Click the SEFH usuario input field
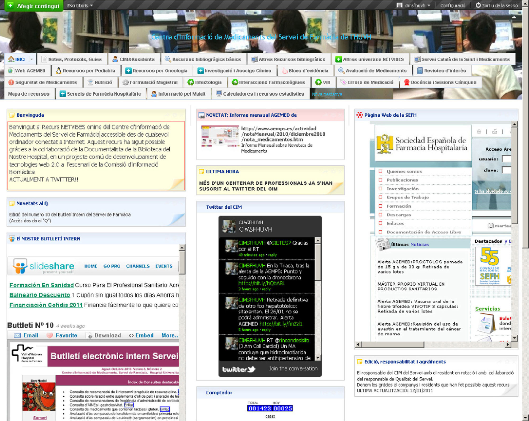Image resolution: width=529 pixels, height=421 pixels. pyautogui.click(x=507, y=159)
